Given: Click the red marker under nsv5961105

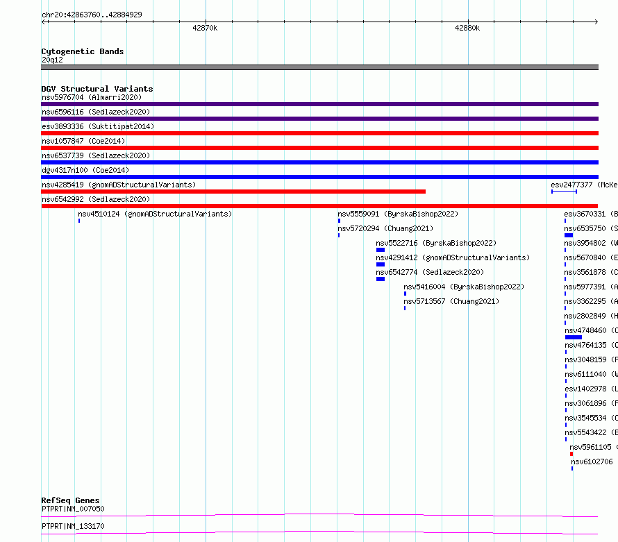Looking at the screenshot, I should [x=571, y=454].
